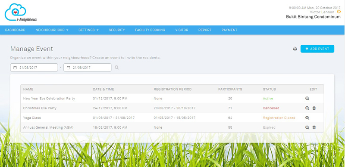Click registration period 20/08/2017 - 20/10/2017
345x167 pixels.
click(175, 108)
